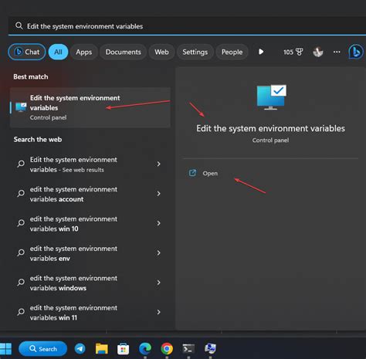Click the monitor icon in best match result
366x359 pixels.
tap(21, 107)
